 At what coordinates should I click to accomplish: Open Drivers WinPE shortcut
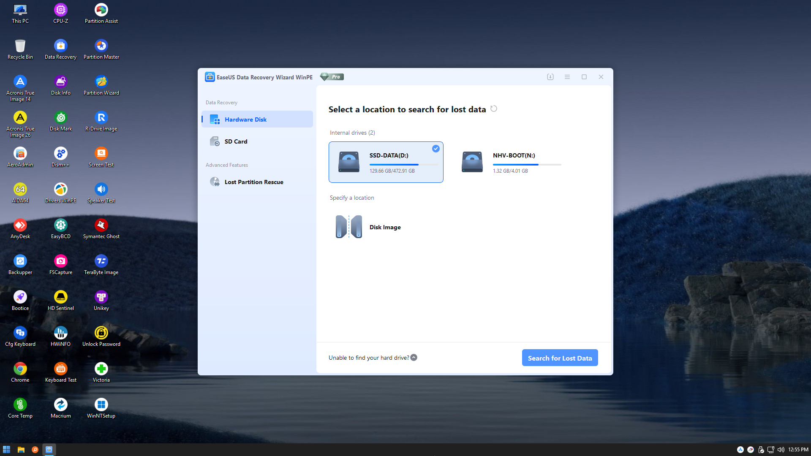[x=61, y=193]
